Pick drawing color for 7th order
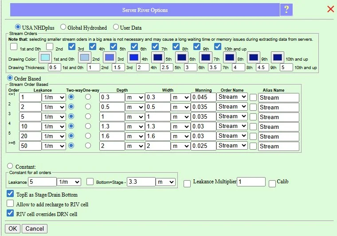The image size is (337, 236). click(206, 58)
